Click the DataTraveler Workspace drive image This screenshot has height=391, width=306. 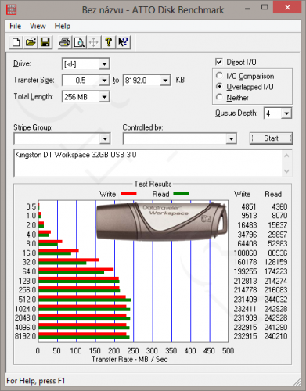(162, 221)
